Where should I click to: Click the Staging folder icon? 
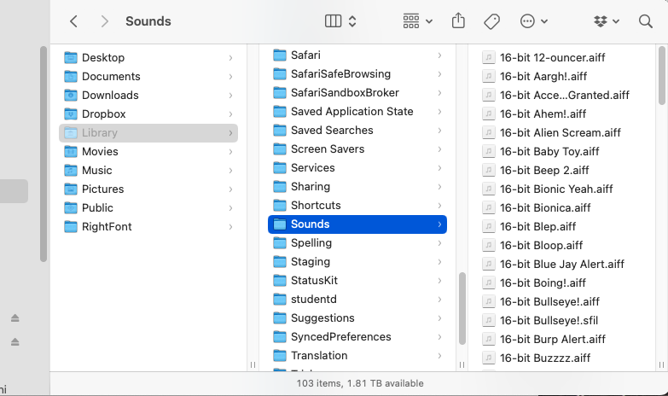click(x=280, y=261)
